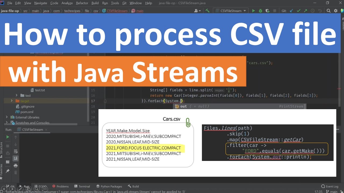Click the main Git branch in status bar
The height and width of the screenshot is (193, 344).
point(331,191)
